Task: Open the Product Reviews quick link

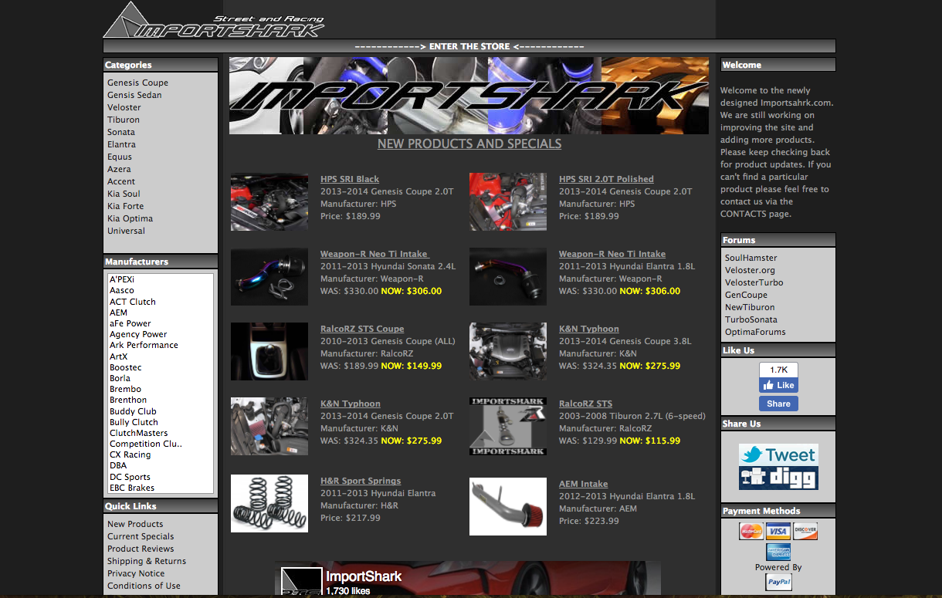Action: [141, 549]
